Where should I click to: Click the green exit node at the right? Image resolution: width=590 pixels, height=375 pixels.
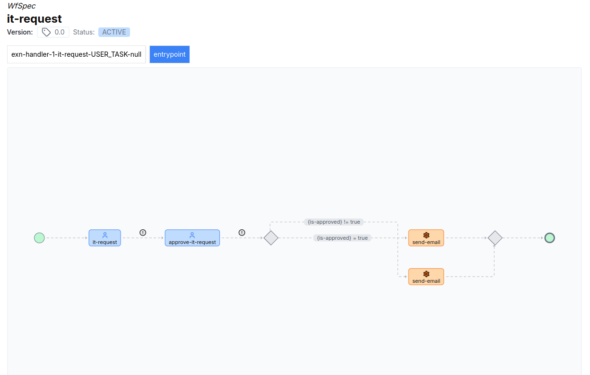coord(549,238)
